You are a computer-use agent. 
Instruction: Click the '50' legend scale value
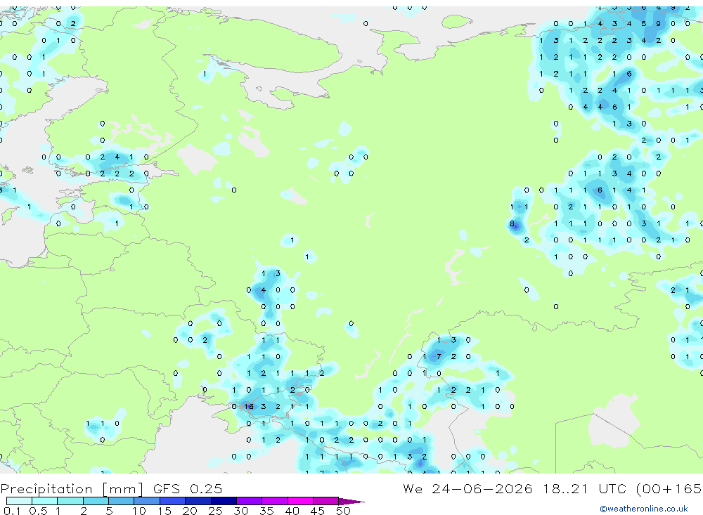(x=343, y=511)
